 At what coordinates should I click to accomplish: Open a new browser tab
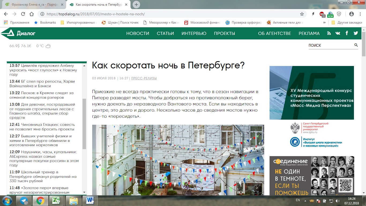pos(136,5)
